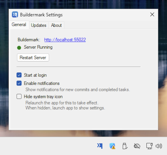Image resolution: width=167 pixels, height=155 pixels.
Task: Click the 'Buildermark Settings' window title
Action: (41, 15)
